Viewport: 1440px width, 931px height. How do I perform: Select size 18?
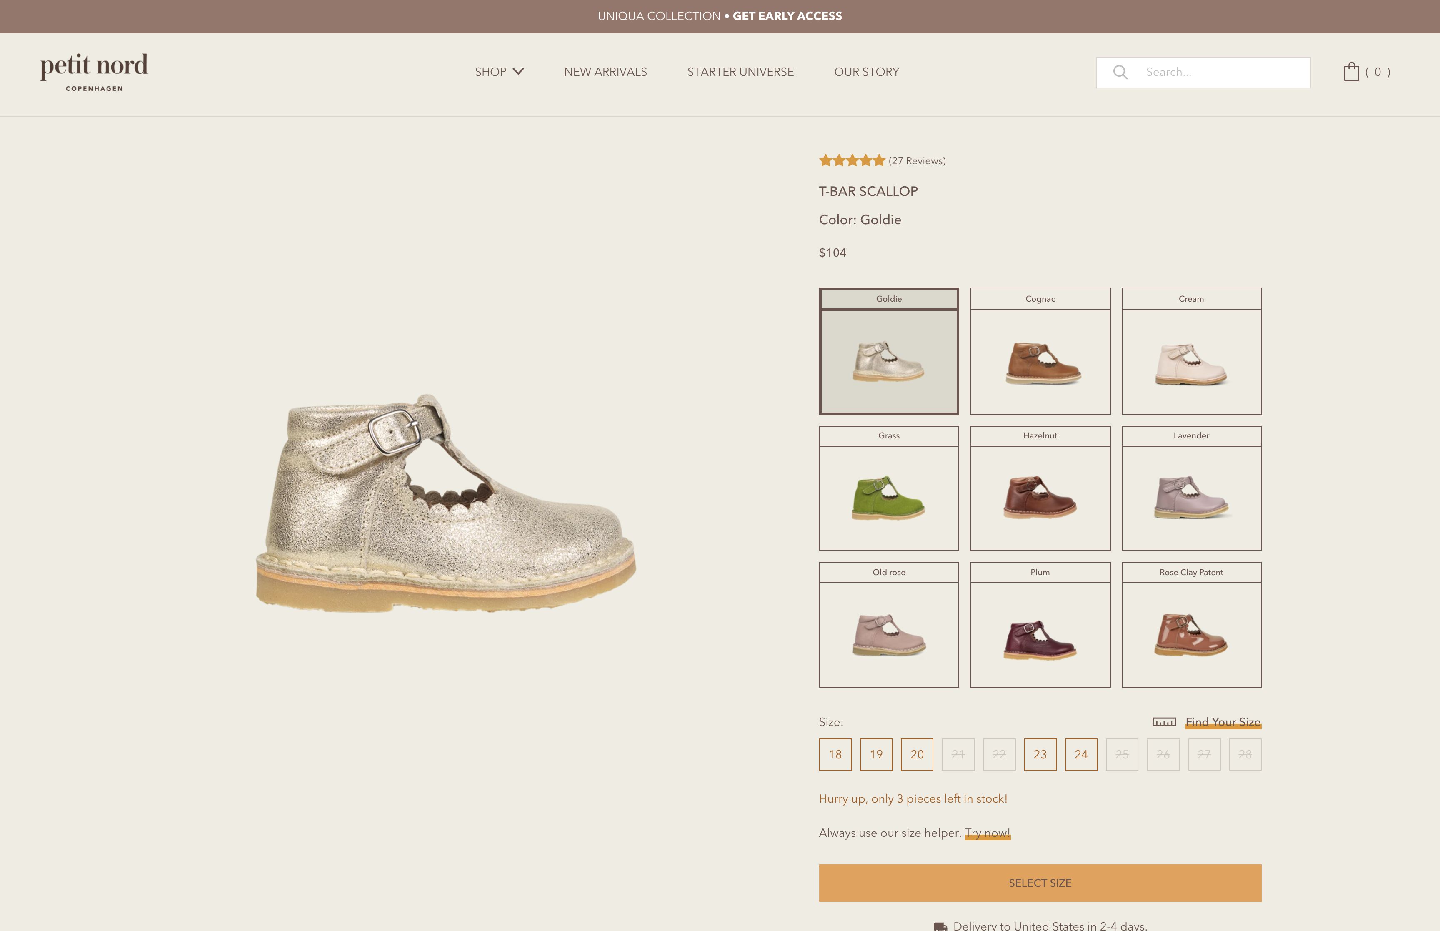pyautogui.click(x=835, y=754)
